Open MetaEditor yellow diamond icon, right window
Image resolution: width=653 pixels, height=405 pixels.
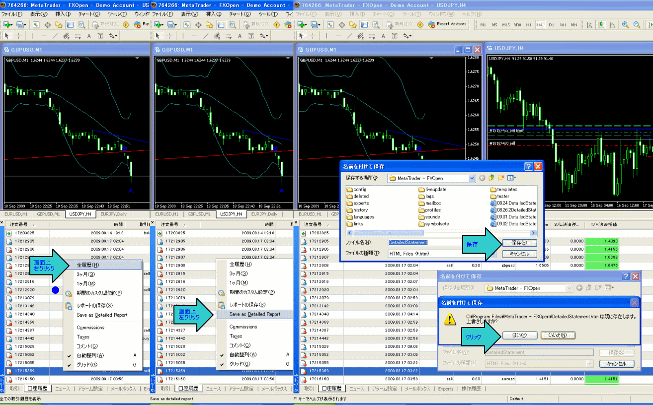coord(420,24)
